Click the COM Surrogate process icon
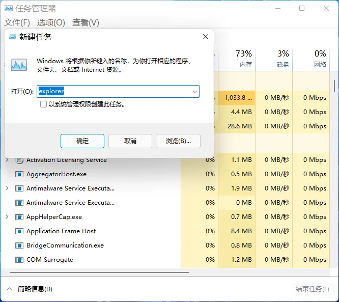Viewport: 339px width, 302px height. [x=19, y=260]
